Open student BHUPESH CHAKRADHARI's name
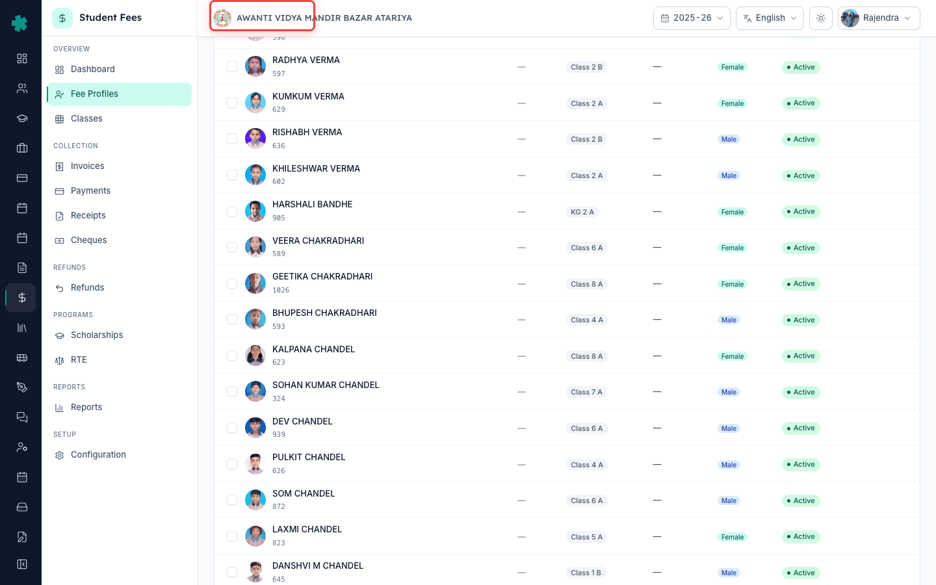Viewport: 936px width, 585px height. pos(324,313)
